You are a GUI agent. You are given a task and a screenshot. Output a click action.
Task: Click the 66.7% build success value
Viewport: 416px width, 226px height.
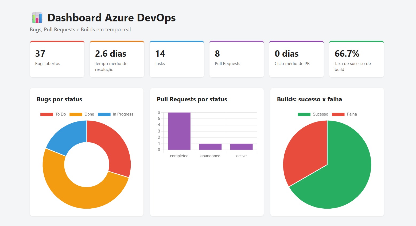(x=347, y=54)
